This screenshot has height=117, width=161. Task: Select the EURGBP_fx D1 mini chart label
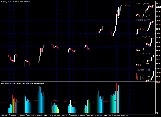[144, 70]
